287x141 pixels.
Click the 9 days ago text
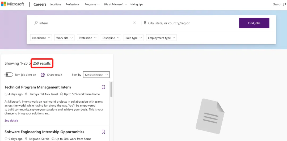(16, 139)
